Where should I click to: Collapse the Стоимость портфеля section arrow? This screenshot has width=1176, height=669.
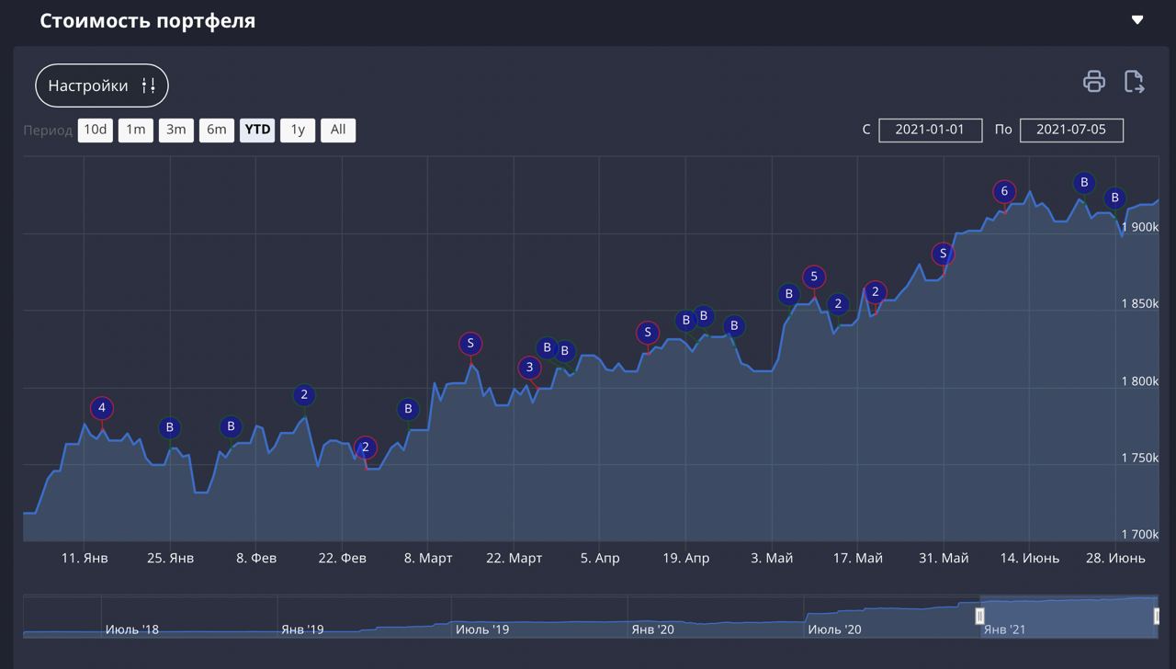pos(1137,20)
